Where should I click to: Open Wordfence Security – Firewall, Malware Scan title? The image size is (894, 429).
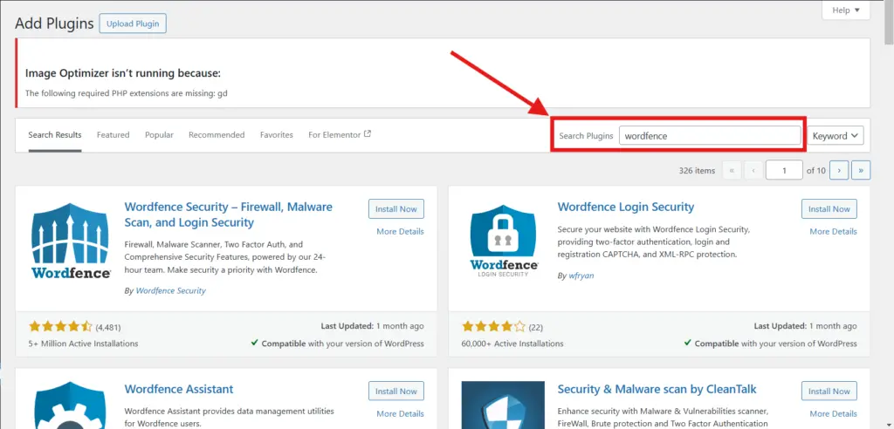(x=228, y=214)
